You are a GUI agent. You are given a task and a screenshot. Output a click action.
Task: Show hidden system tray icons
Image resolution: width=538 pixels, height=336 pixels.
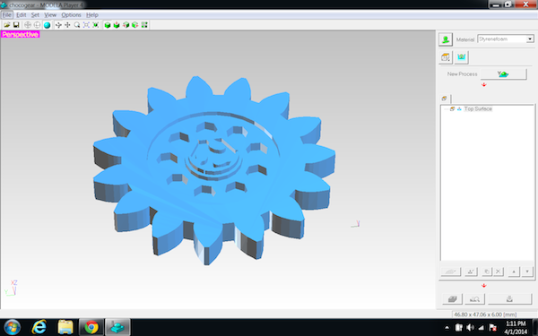[x=447, y=328]
